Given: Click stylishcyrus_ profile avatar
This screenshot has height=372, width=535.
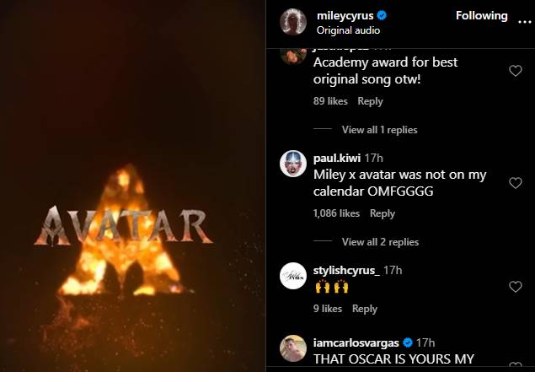Looking at the screenshot, I should tap(292, 276).
